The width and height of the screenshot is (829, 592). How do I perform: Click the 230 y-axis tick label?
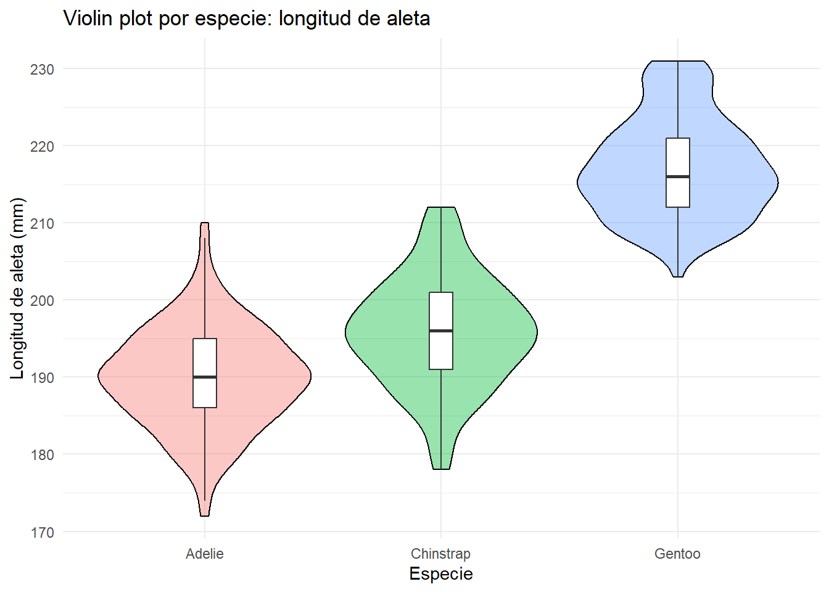coord(42,70)
